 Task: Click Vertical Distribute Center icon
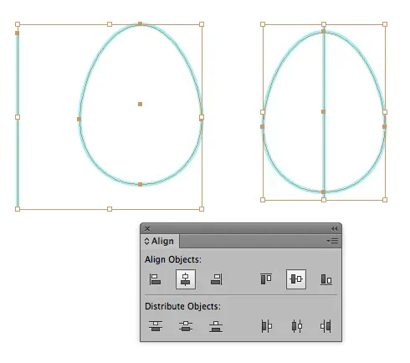tap(186, 326)
